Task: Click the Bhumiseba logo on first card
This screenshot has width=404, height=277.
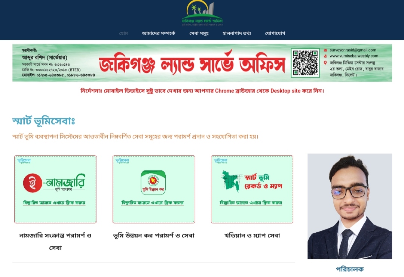Action: [24, 161]
